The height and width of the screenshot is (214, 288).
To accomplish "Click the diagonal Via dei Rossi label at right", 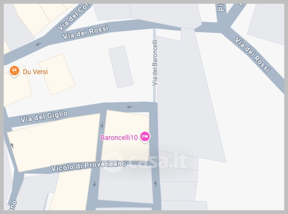I will click(253, 54).
